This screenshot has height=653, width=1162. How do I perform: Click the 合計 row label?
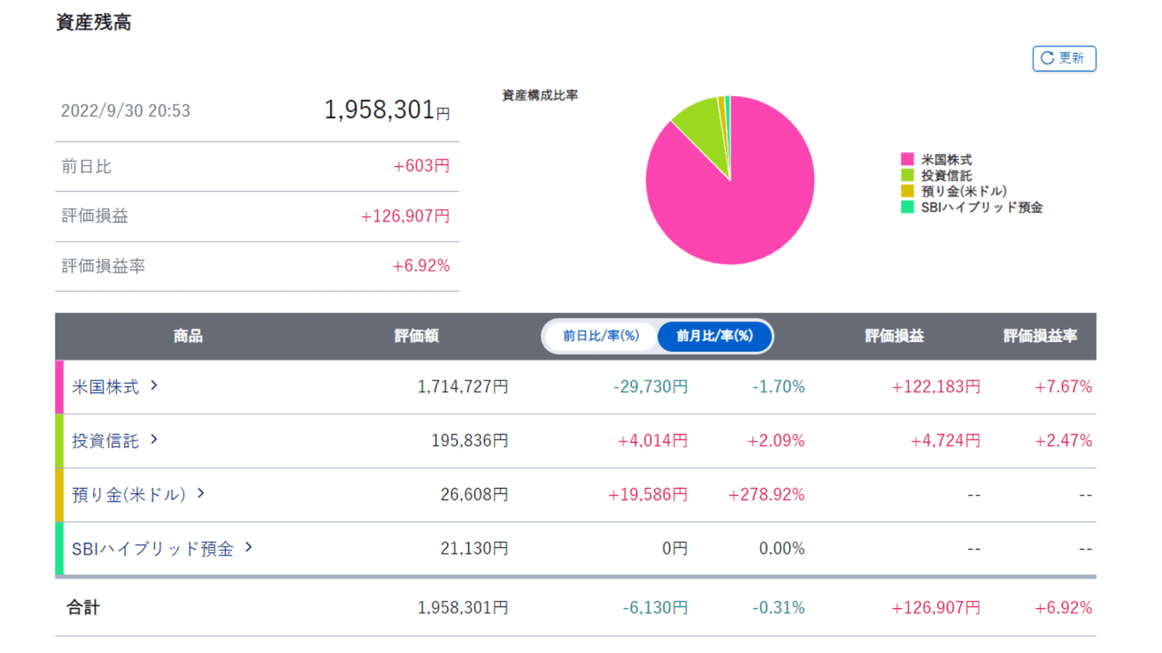(83, 607)
